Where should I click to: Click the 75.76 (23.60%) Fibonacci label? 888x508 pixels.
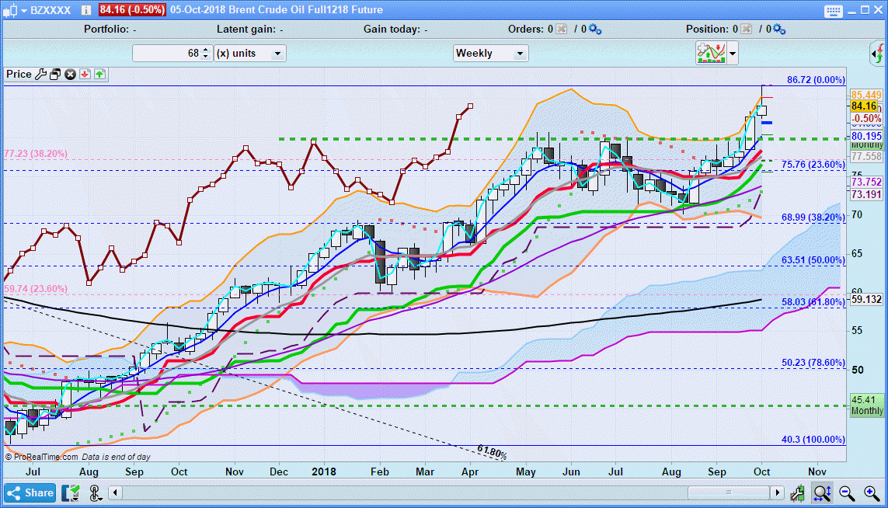[x=813, y=165]
